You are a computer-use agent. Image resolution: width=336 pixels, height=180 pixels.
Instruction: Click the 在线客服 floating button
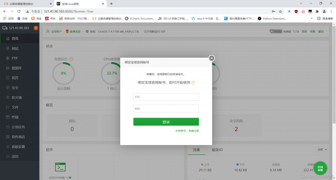320,168
